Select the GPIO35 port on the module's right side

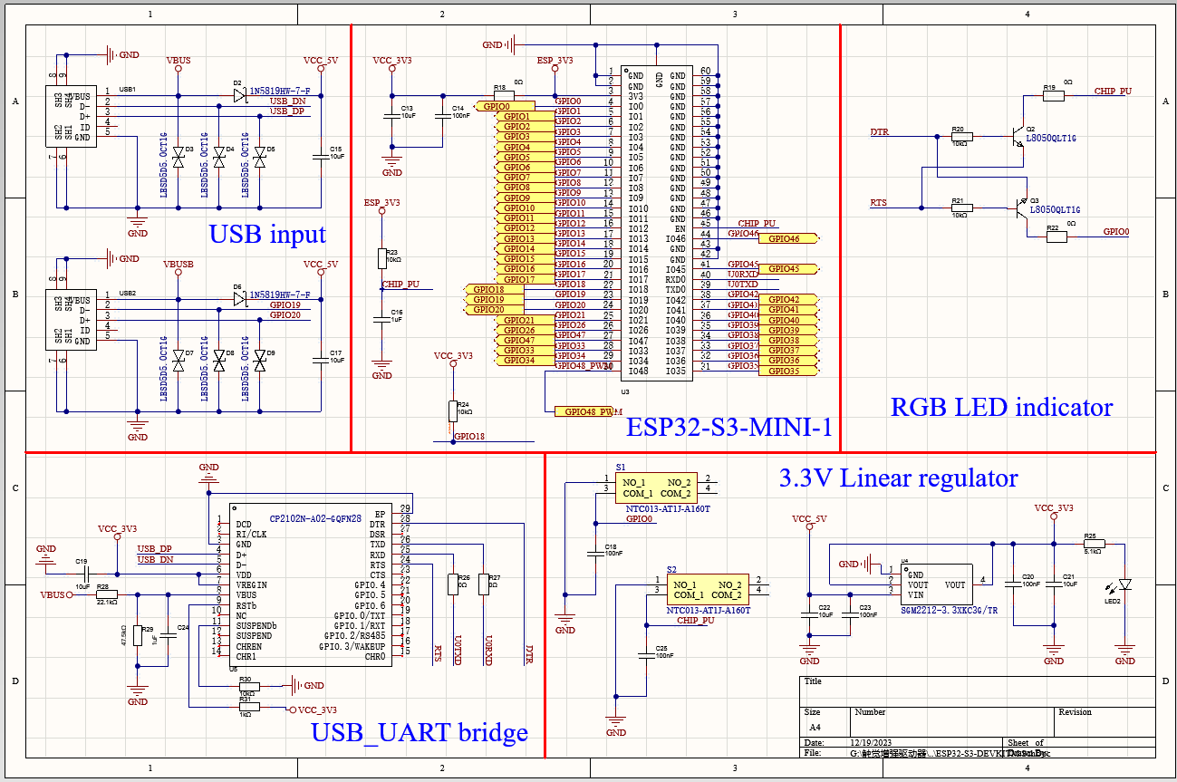pyautogui.click(x=786, y=372)
